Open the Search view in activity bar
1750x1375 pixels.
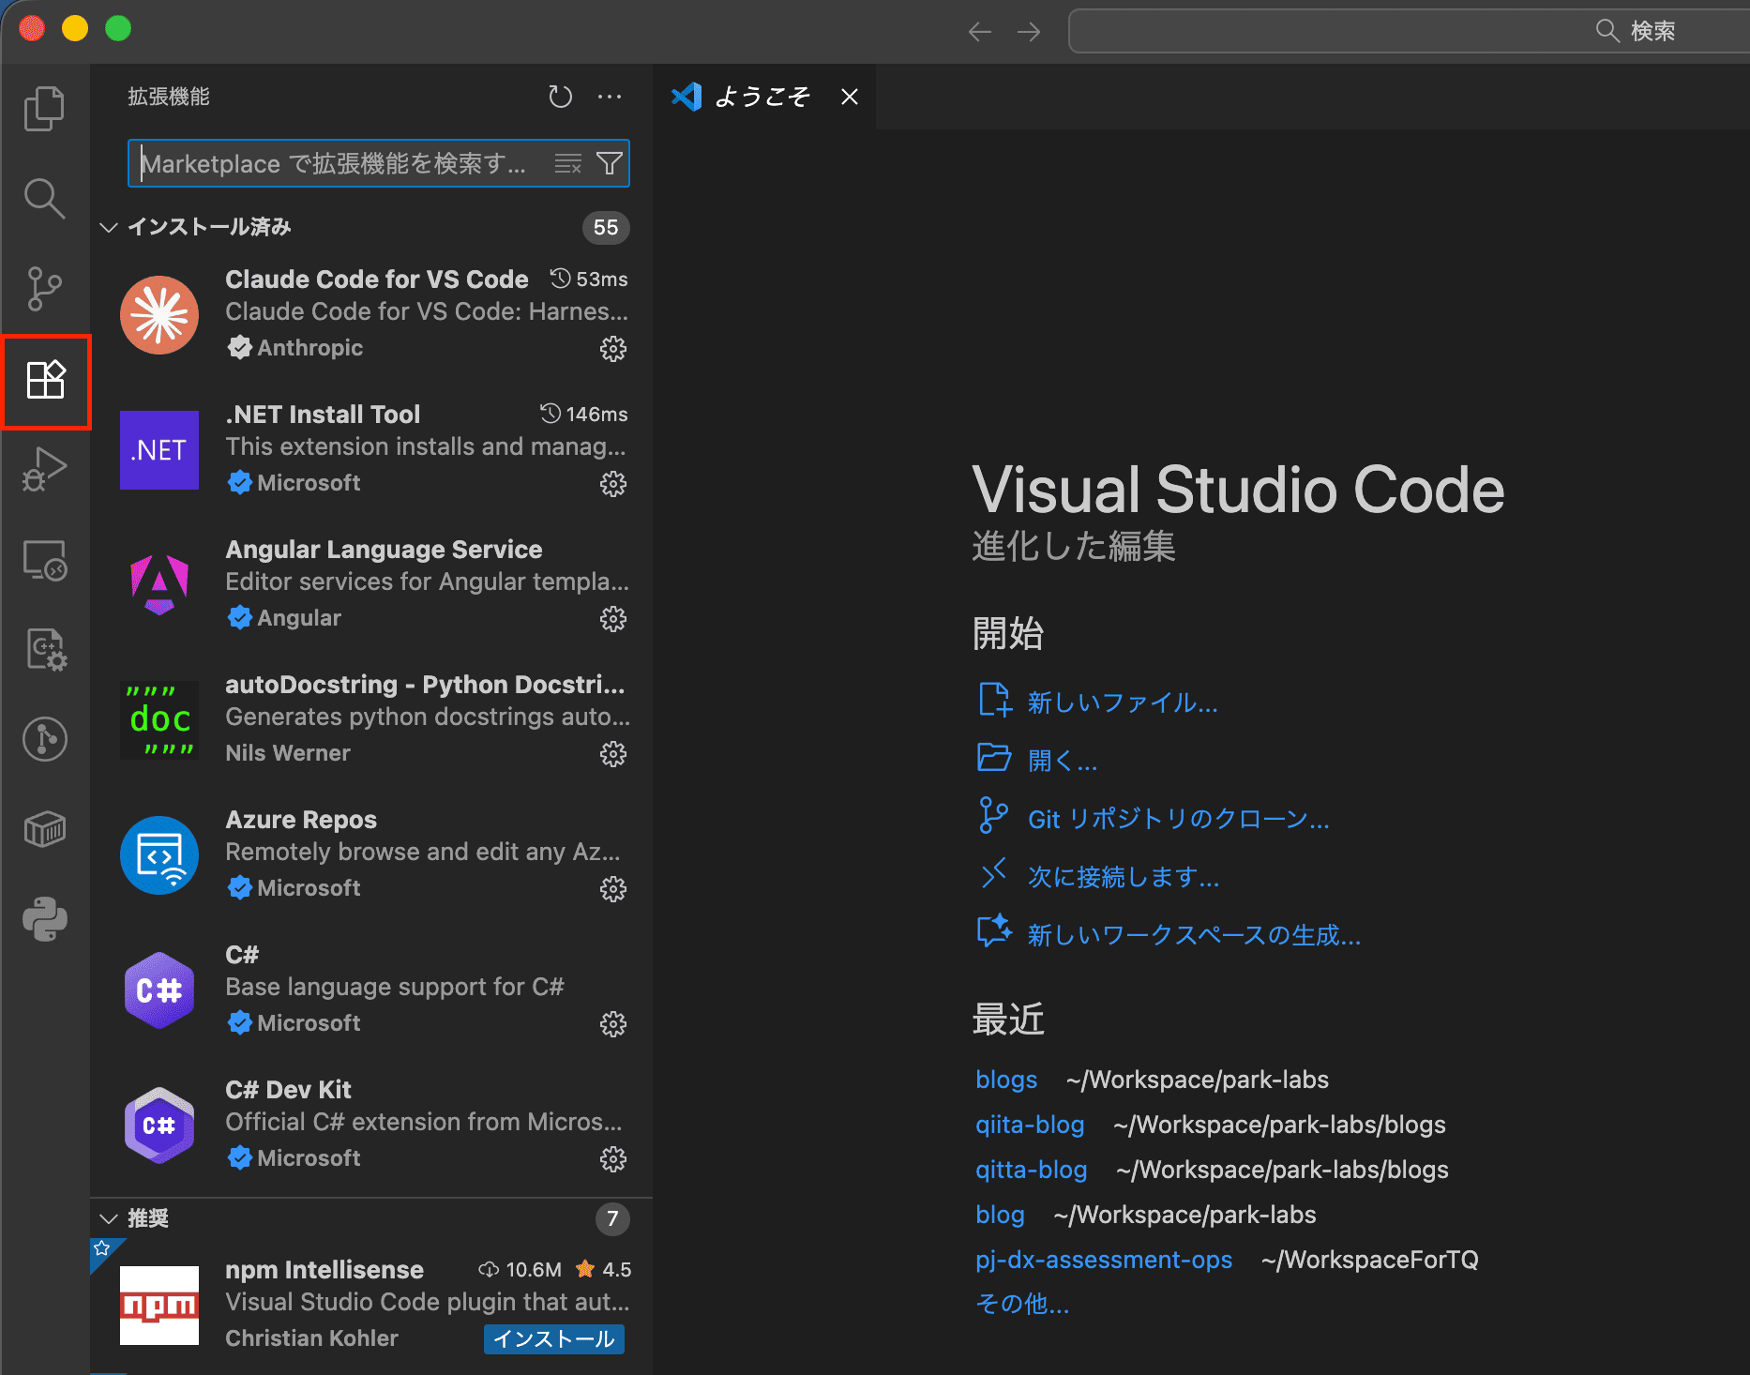click(x=44, y=199)
